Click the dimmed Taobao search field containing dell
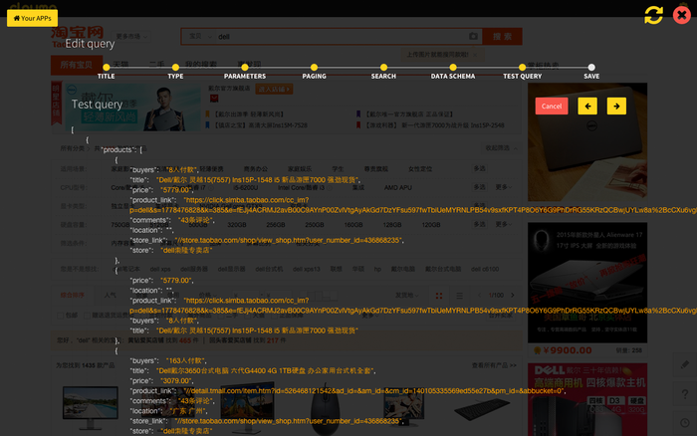 click(x=342, y=37)
